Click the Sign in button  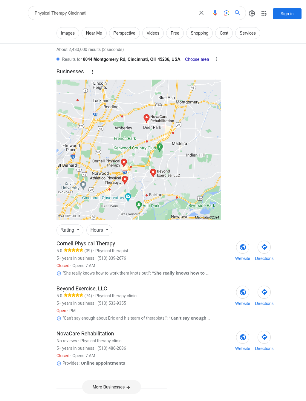[x=287, y=14]
